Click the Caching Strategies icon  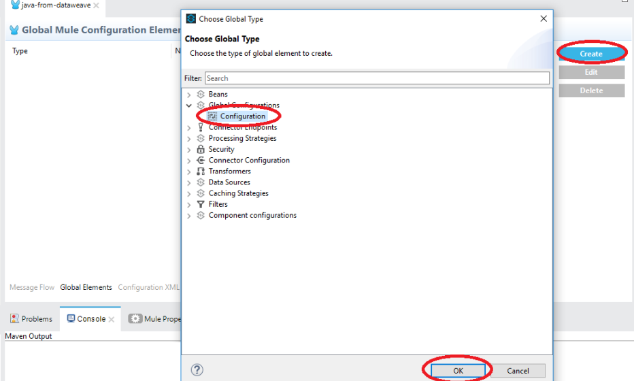201,193
